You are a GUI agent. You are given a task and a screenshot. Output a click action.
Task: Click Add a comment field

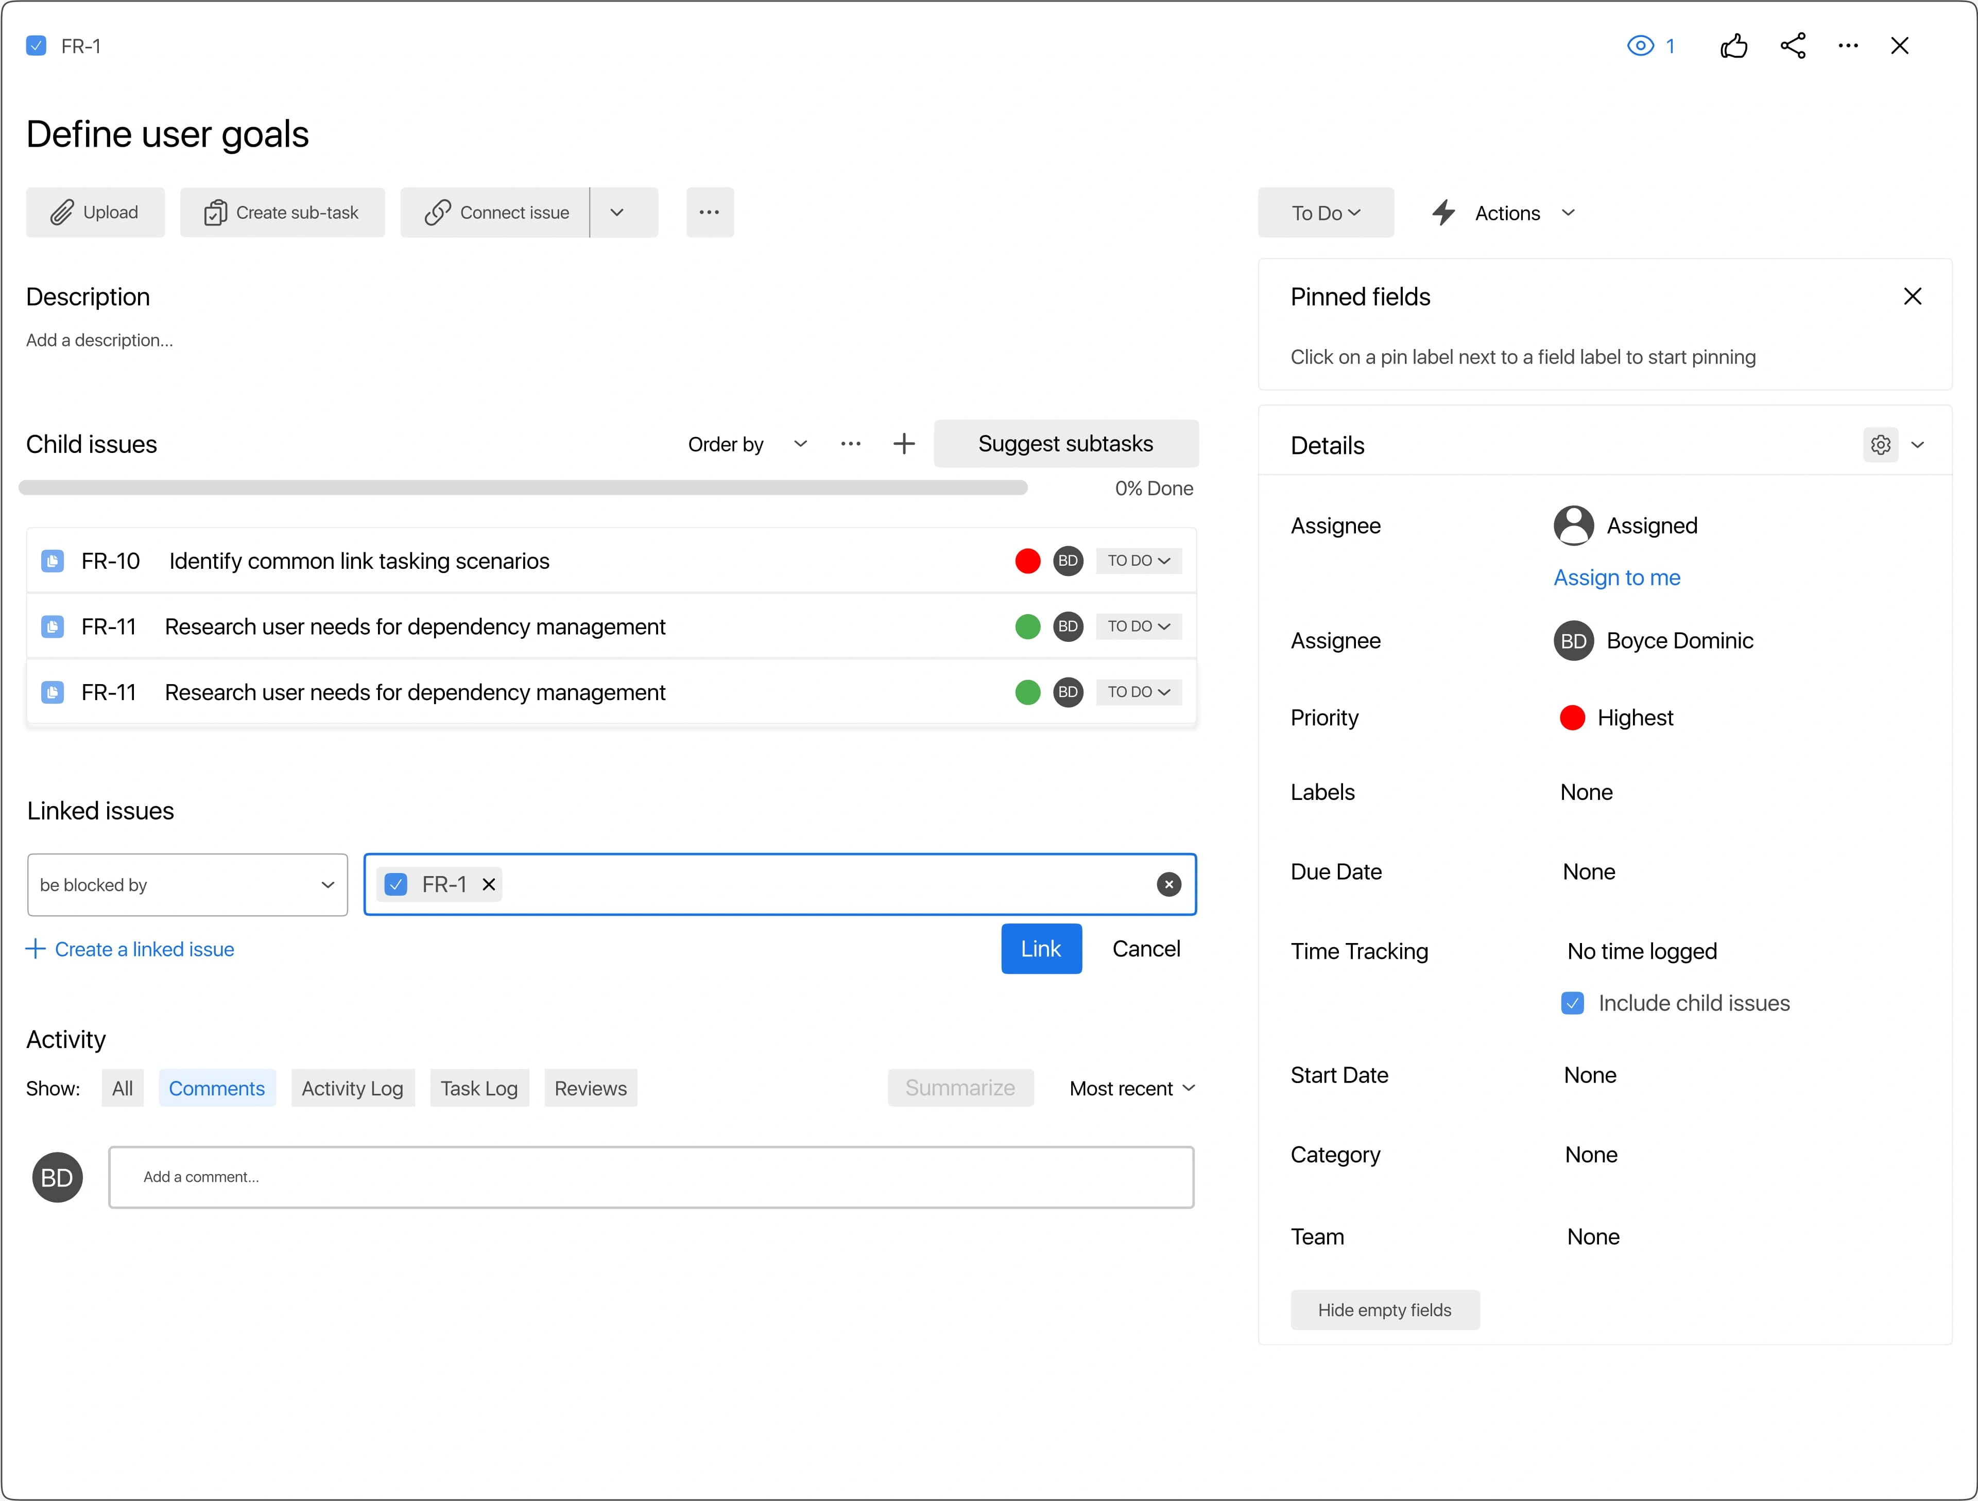[651, 1178]
